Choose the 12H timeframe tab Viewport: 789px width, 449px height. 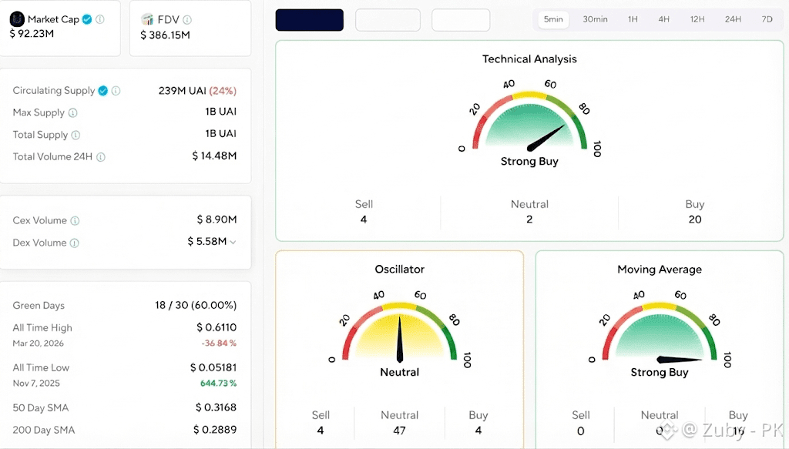coord(697,19)
